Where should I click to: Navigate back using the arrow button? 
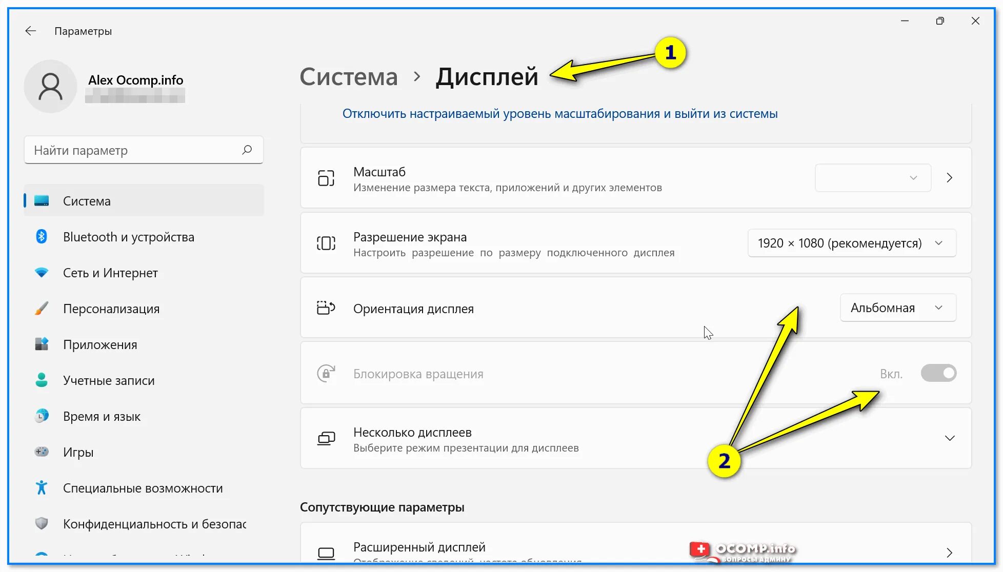(30, 30)
